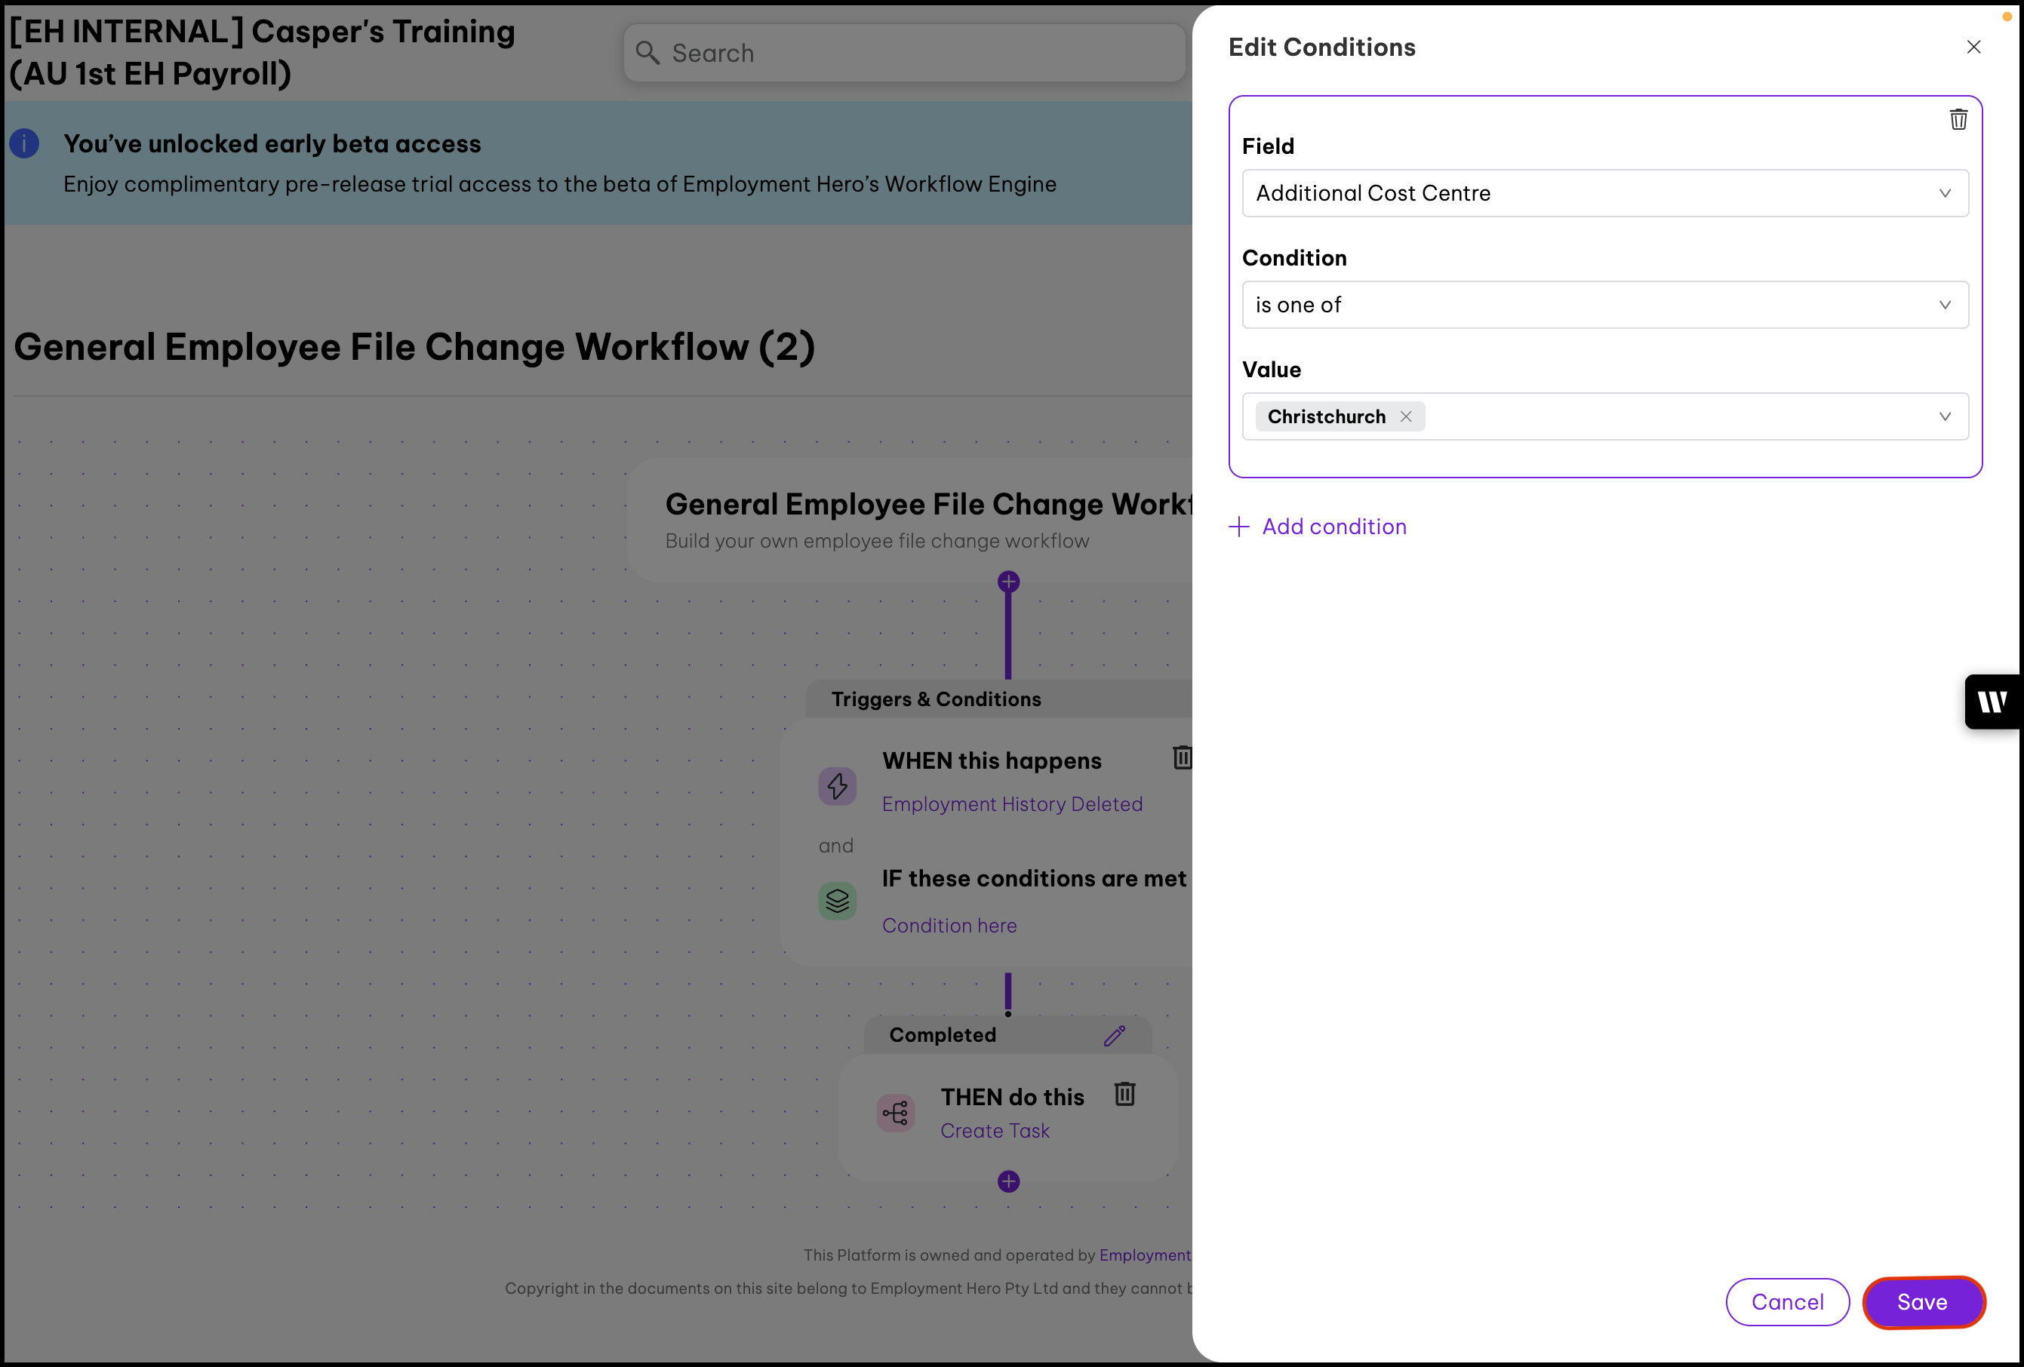The image size is (2024, 1367).
Task: Close the Edit Conditions panel
Action: tap(1973, 47)
